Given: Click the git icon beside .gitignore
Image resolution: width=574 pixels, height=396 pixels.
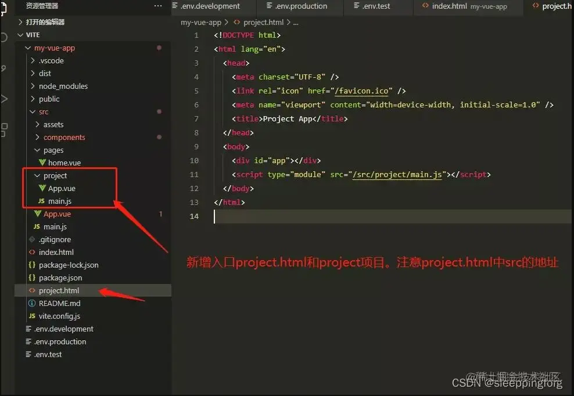Looking at the screenshot, I should 32,239.
